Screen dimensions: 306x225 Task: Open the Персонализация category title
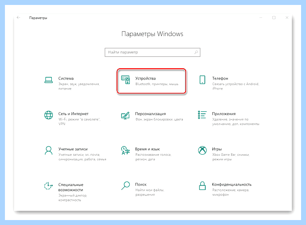pos(151,114)
